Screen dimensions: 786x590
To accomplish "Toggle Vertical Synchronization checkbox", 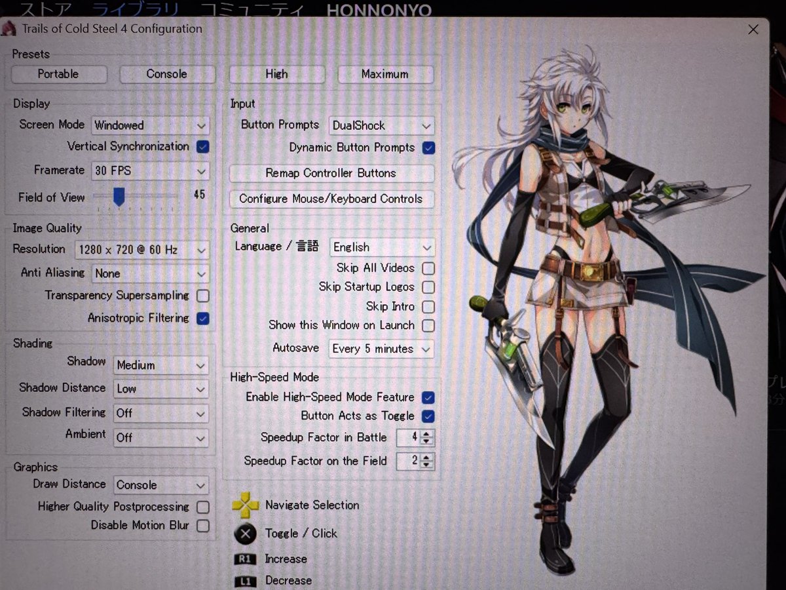I will click(x=203, y=147).
